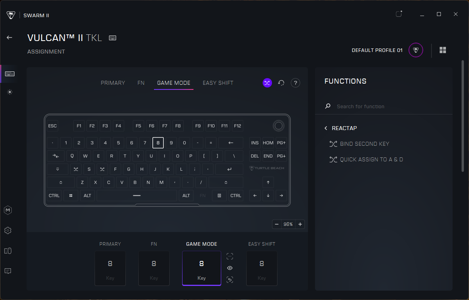The width and height of the screenshot is (469, 300).
Task: Select the right arrow key
Action: [x=281, y=195]
